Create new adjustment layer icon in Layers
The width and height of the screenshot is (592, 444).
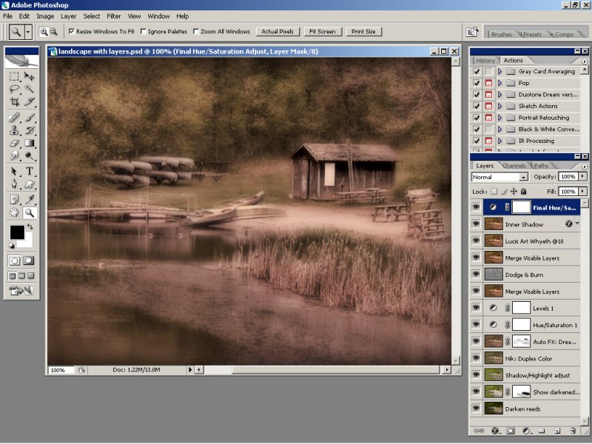526,431
